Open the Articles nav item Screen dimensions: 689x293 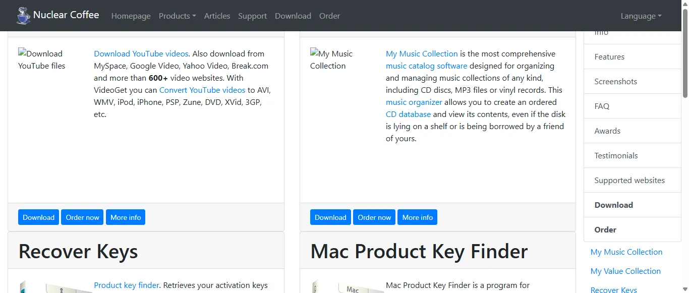(x=217, y=16)
